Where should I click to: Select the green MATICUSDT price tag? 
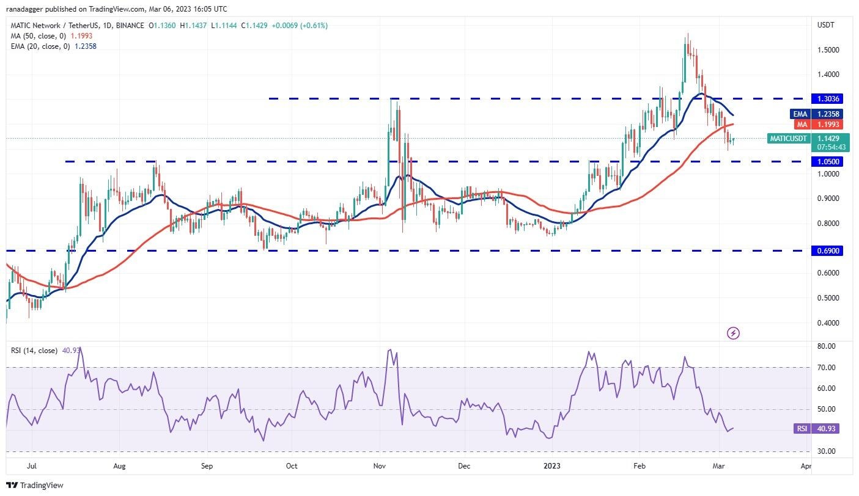(789, 139)
